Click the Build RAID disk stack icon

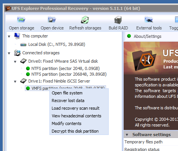point(118,20)
